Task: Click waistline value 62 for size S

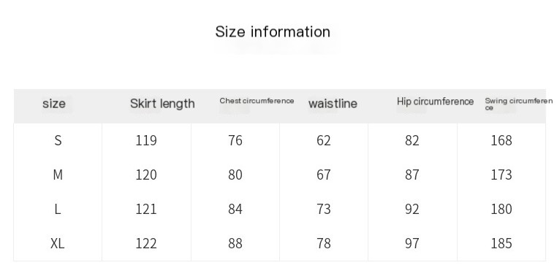Action: click(324, 140)
